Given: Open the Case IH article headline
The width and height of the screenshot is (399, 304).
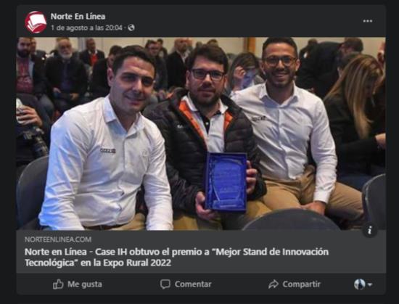Looking at the screenshot, I should click(x=176, y=257).
